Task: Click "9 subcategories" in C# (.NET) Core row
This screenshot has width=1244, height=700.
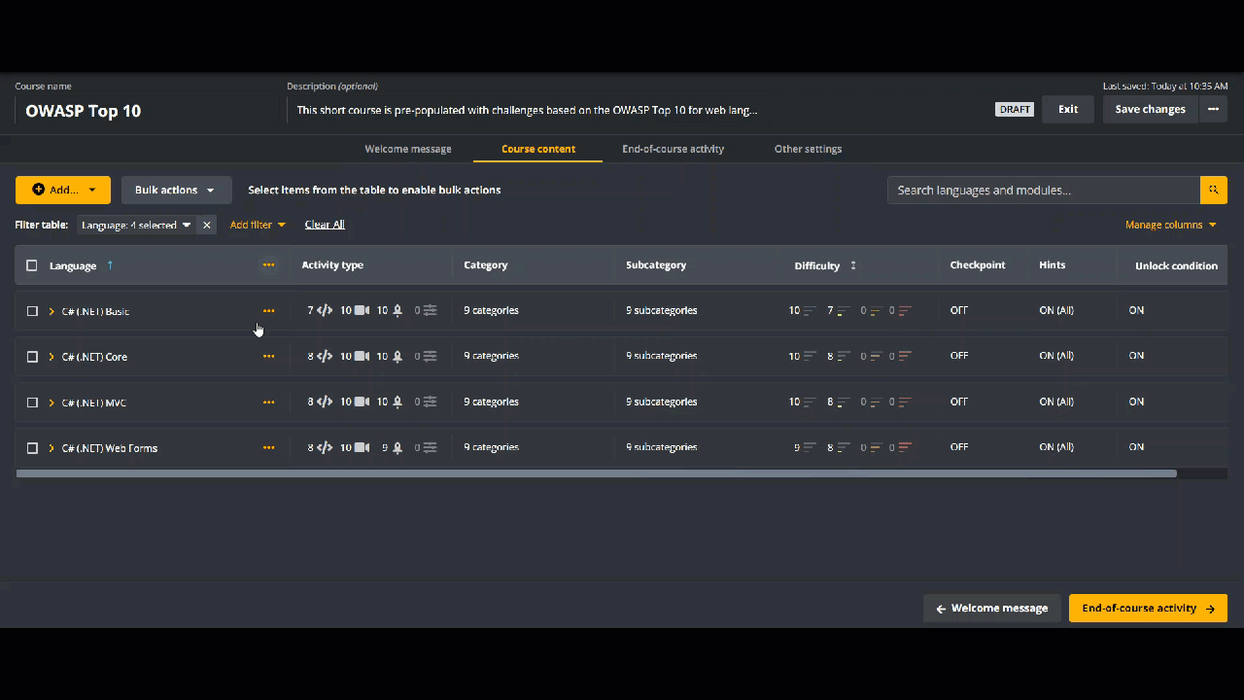Action: [x=662, y=356]
